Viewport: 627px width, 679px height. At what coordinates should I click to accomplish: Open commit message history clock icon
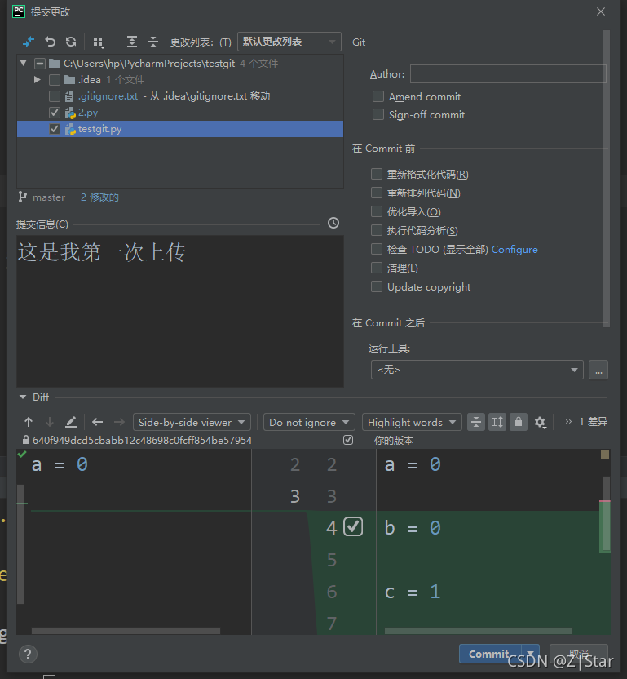click(333, 223)
